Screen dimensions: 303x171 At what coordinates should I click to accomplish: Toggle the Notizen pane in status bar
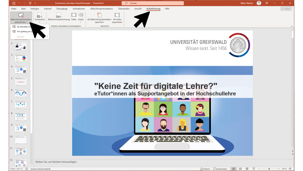205,169
